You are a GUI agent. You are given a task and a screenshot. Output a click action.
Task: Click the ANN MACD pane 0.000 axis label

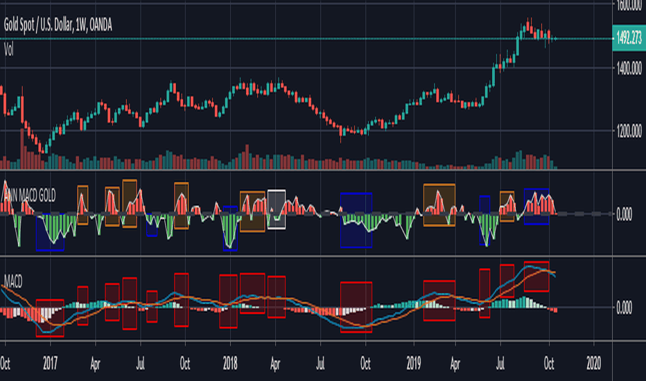click(624, 215)
